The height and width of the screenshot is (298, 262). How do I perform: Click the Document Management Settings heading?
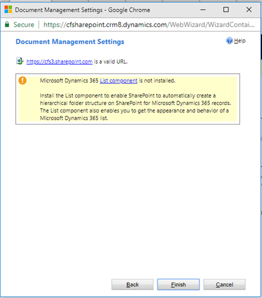pos(70,41)
